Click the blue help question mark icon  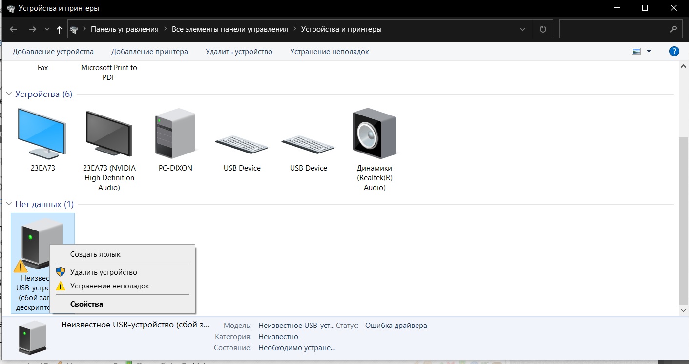(x=674, y=51)
